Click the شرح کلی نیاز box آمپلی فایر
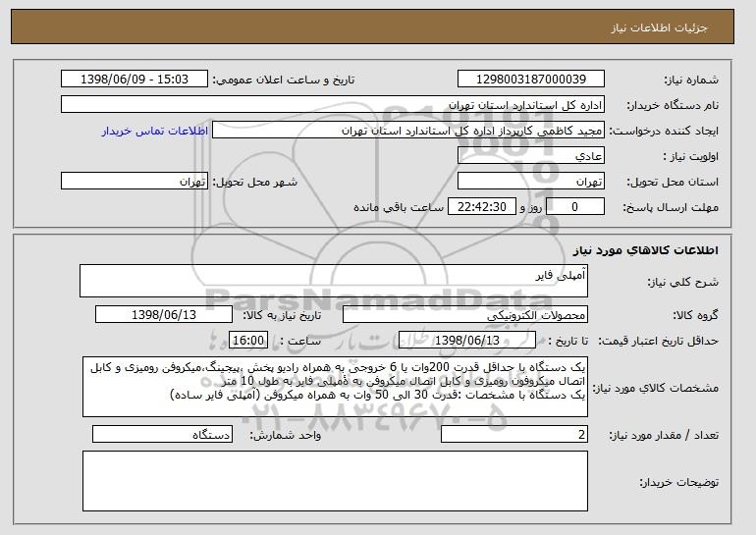The image size is (756, 535). pyautogui.click(x=334, y=281)
